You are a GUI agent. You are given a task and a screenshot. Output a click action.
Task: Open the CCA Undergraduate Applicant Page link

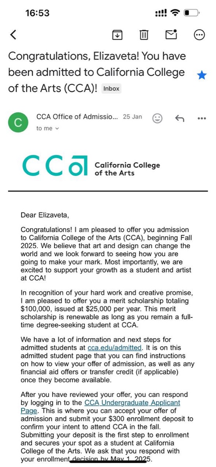101,406
